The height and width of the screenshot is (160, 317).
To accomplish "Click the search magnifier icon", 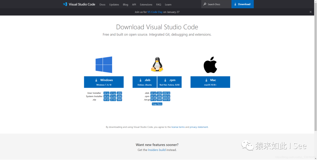I will click(205, 4).
